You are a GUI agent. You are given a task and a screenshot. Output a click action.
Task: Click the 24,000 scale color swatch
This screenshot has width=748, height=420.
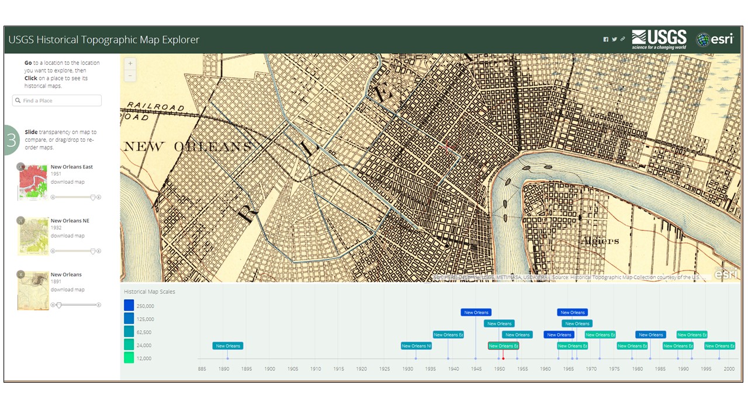point(129,345)
